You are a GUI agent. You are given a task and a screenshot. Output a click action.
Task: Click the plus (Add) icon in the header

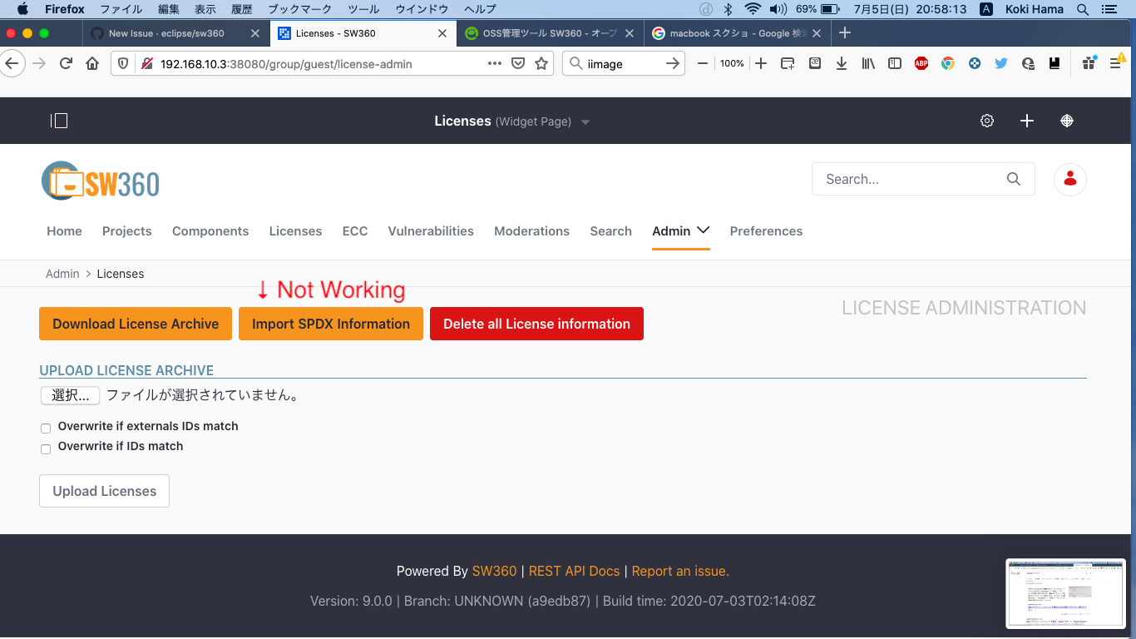[x=1026, y=121]
